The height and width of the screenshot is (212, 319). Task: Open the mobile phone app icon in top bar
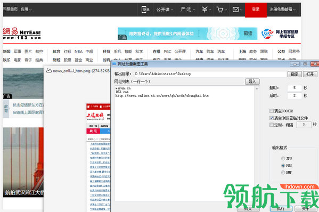145,10
